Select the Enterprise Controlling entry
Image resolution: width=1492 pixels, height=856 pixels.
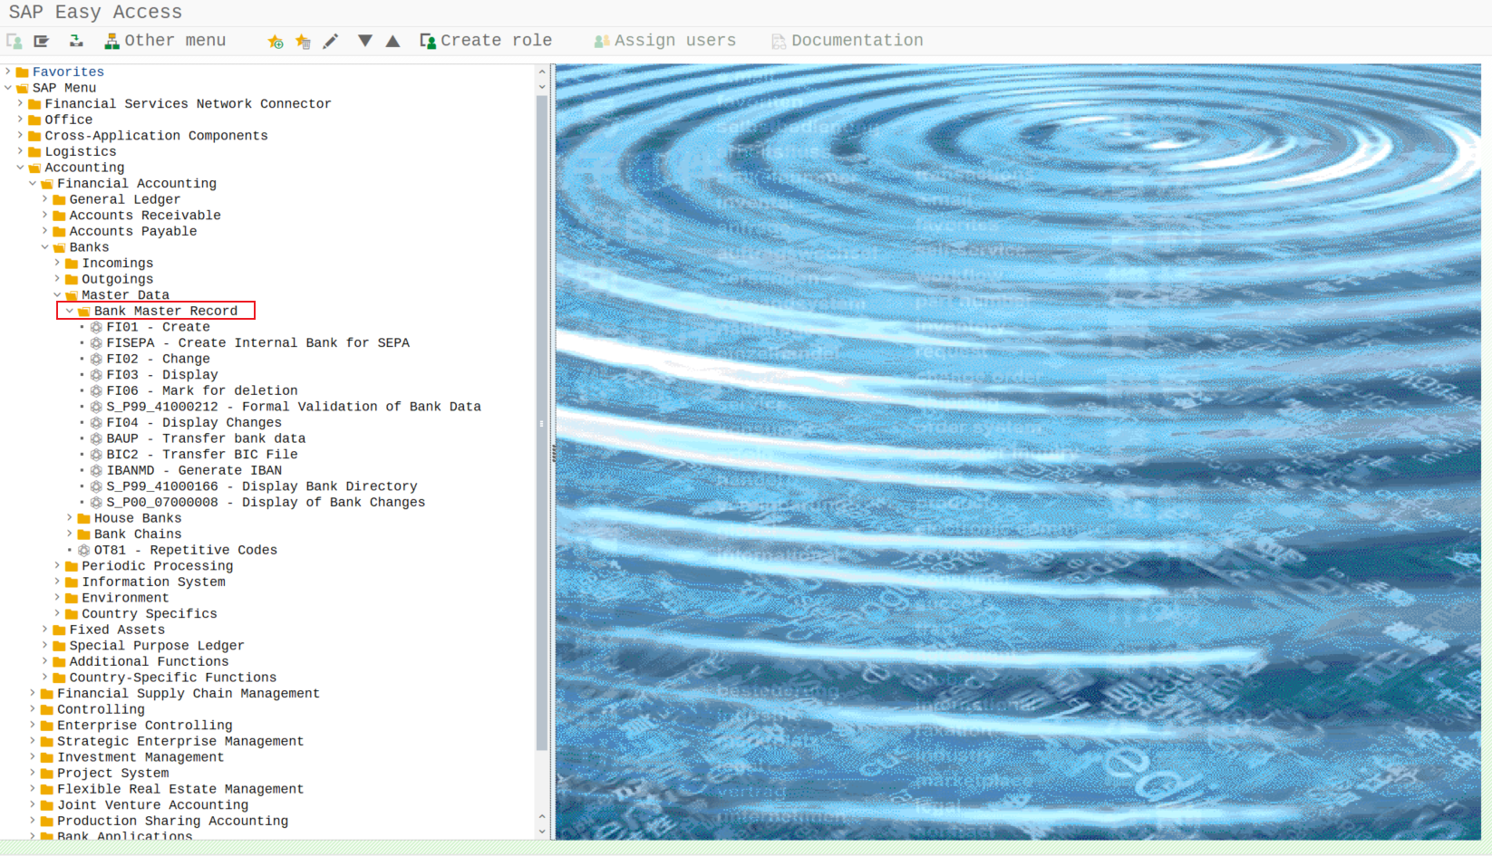coord(145,726)
